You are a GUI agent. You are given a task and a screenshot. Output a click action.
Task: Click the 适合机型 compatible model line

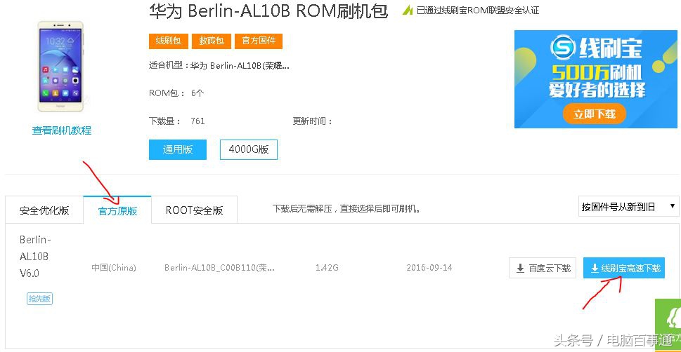tap(219, 66)
